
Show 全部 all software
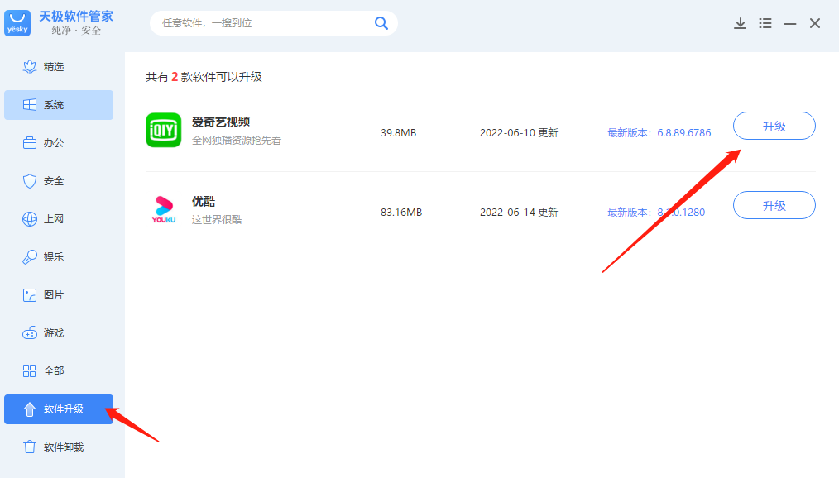coord(59,371)
